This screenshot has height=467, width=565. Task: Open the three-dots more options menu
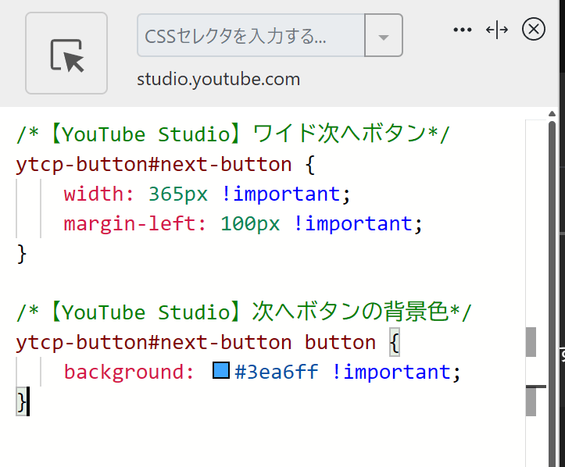coord(463,30)
